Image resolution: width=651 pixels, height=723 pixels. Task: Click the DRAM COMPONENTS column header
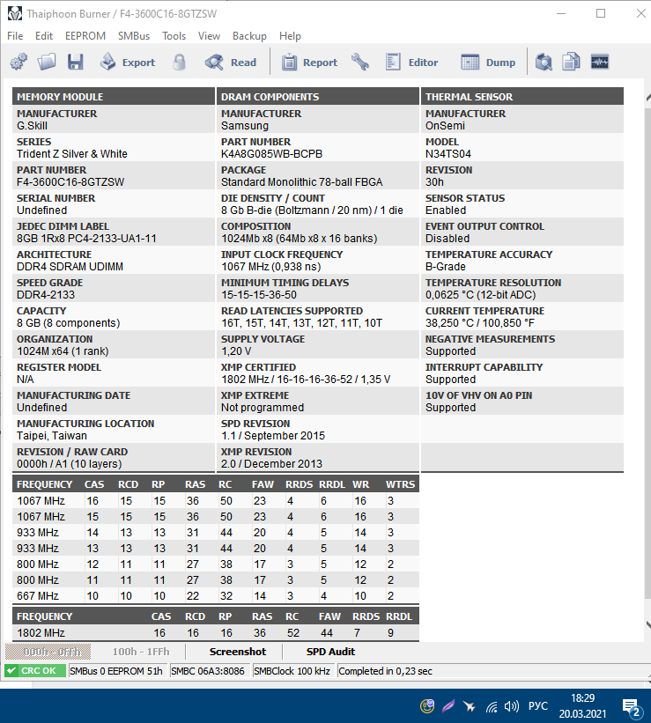(x=318, y=97)
